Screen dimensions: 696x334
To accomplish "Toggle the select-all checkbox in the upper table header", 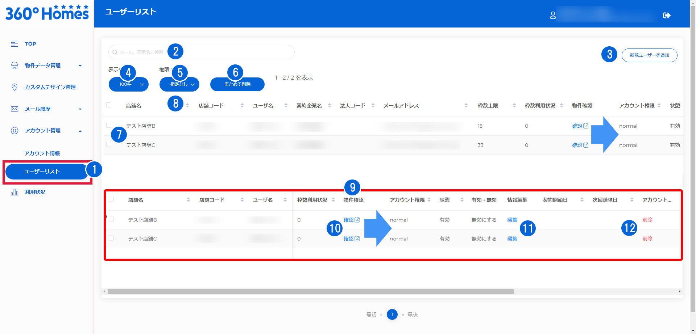I will [x=109, y=105].
